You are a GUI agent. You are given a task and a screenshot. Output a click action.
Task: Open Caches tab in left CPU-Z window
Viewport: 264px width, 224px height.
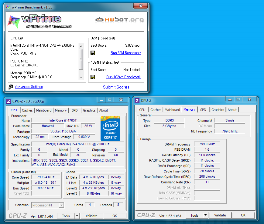point(27,110)
